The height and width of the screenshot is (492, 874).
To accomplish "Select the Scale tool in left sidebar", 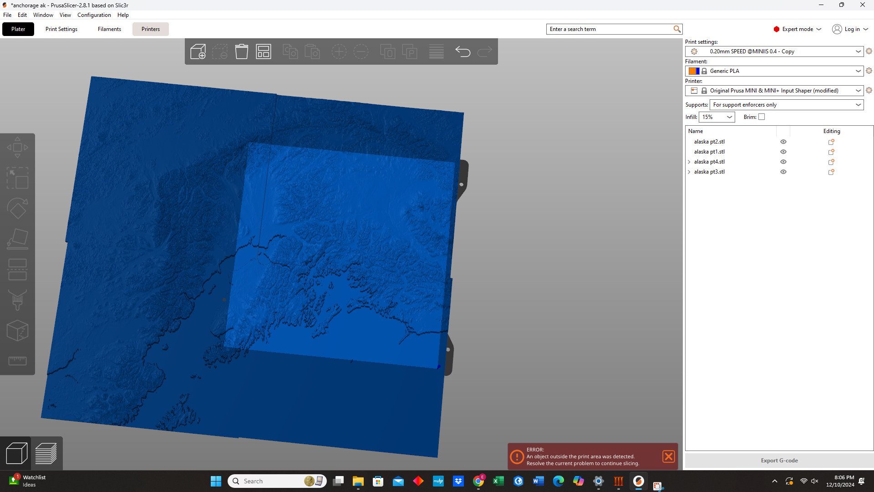I will pos(17,178).
